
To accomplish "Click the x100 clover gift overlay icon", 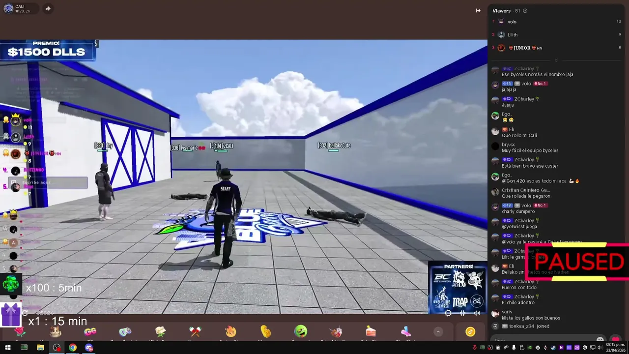I will pyautogui.click(x=11, y=285).
